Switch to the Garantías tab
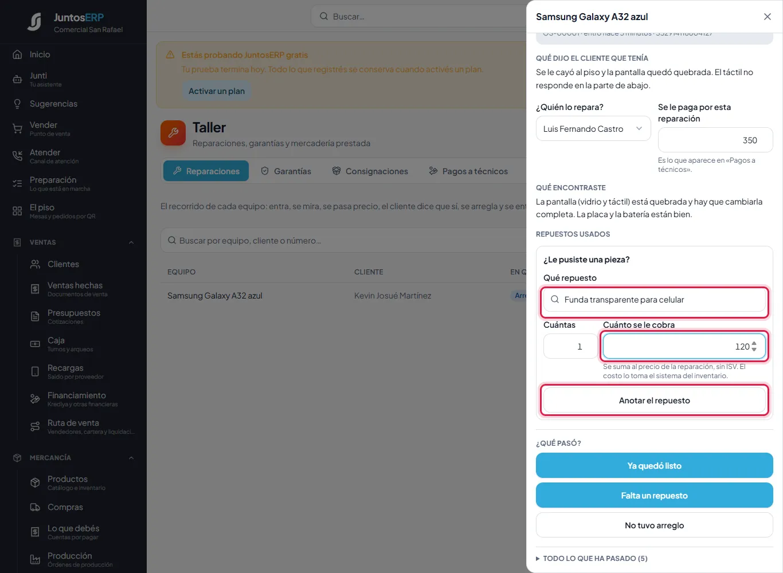This screenshot has width=783, height=573. tap(286, 171)
